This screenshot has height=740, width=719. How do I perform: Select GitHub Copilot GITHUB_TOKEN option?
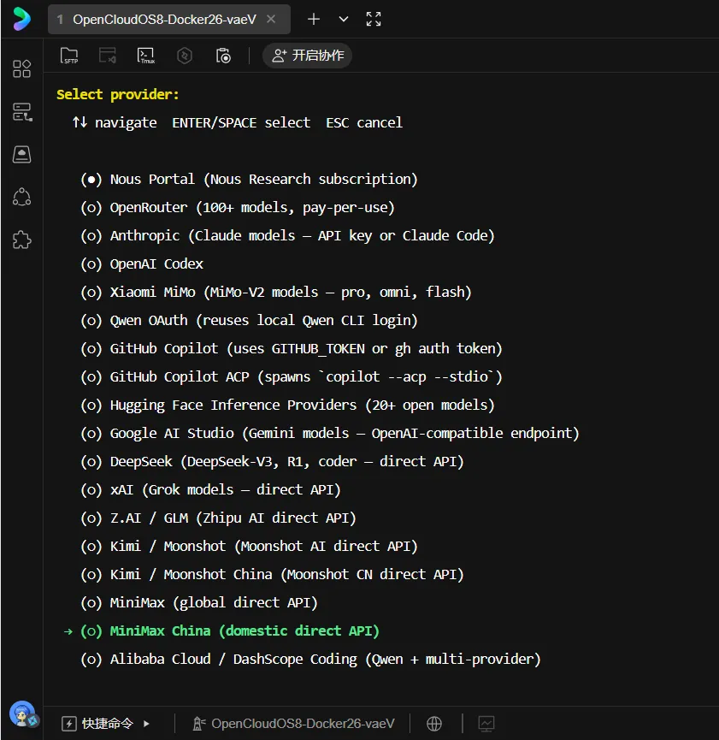(x=291, y=349)
